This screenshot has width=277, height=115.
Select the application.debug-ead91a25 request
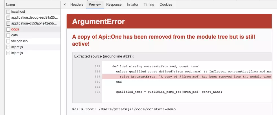[x=33, y=17]
